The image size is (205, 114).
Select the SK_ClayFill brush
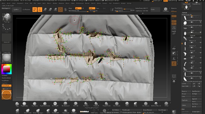(55, 104)
